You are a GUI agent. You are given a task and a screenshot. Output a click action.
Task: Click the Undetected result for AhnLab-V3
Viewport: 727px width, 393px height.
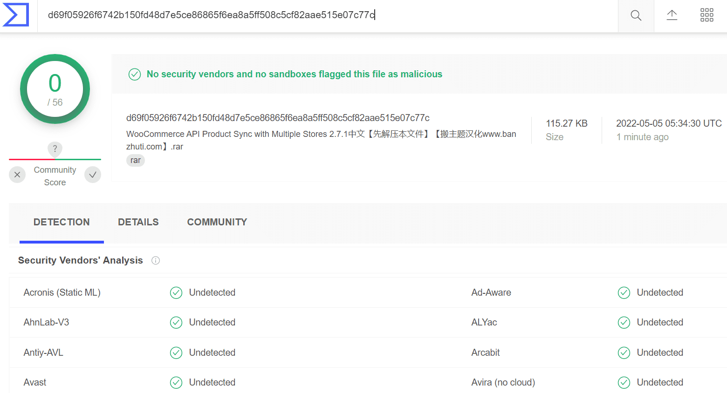pos(212,322)
